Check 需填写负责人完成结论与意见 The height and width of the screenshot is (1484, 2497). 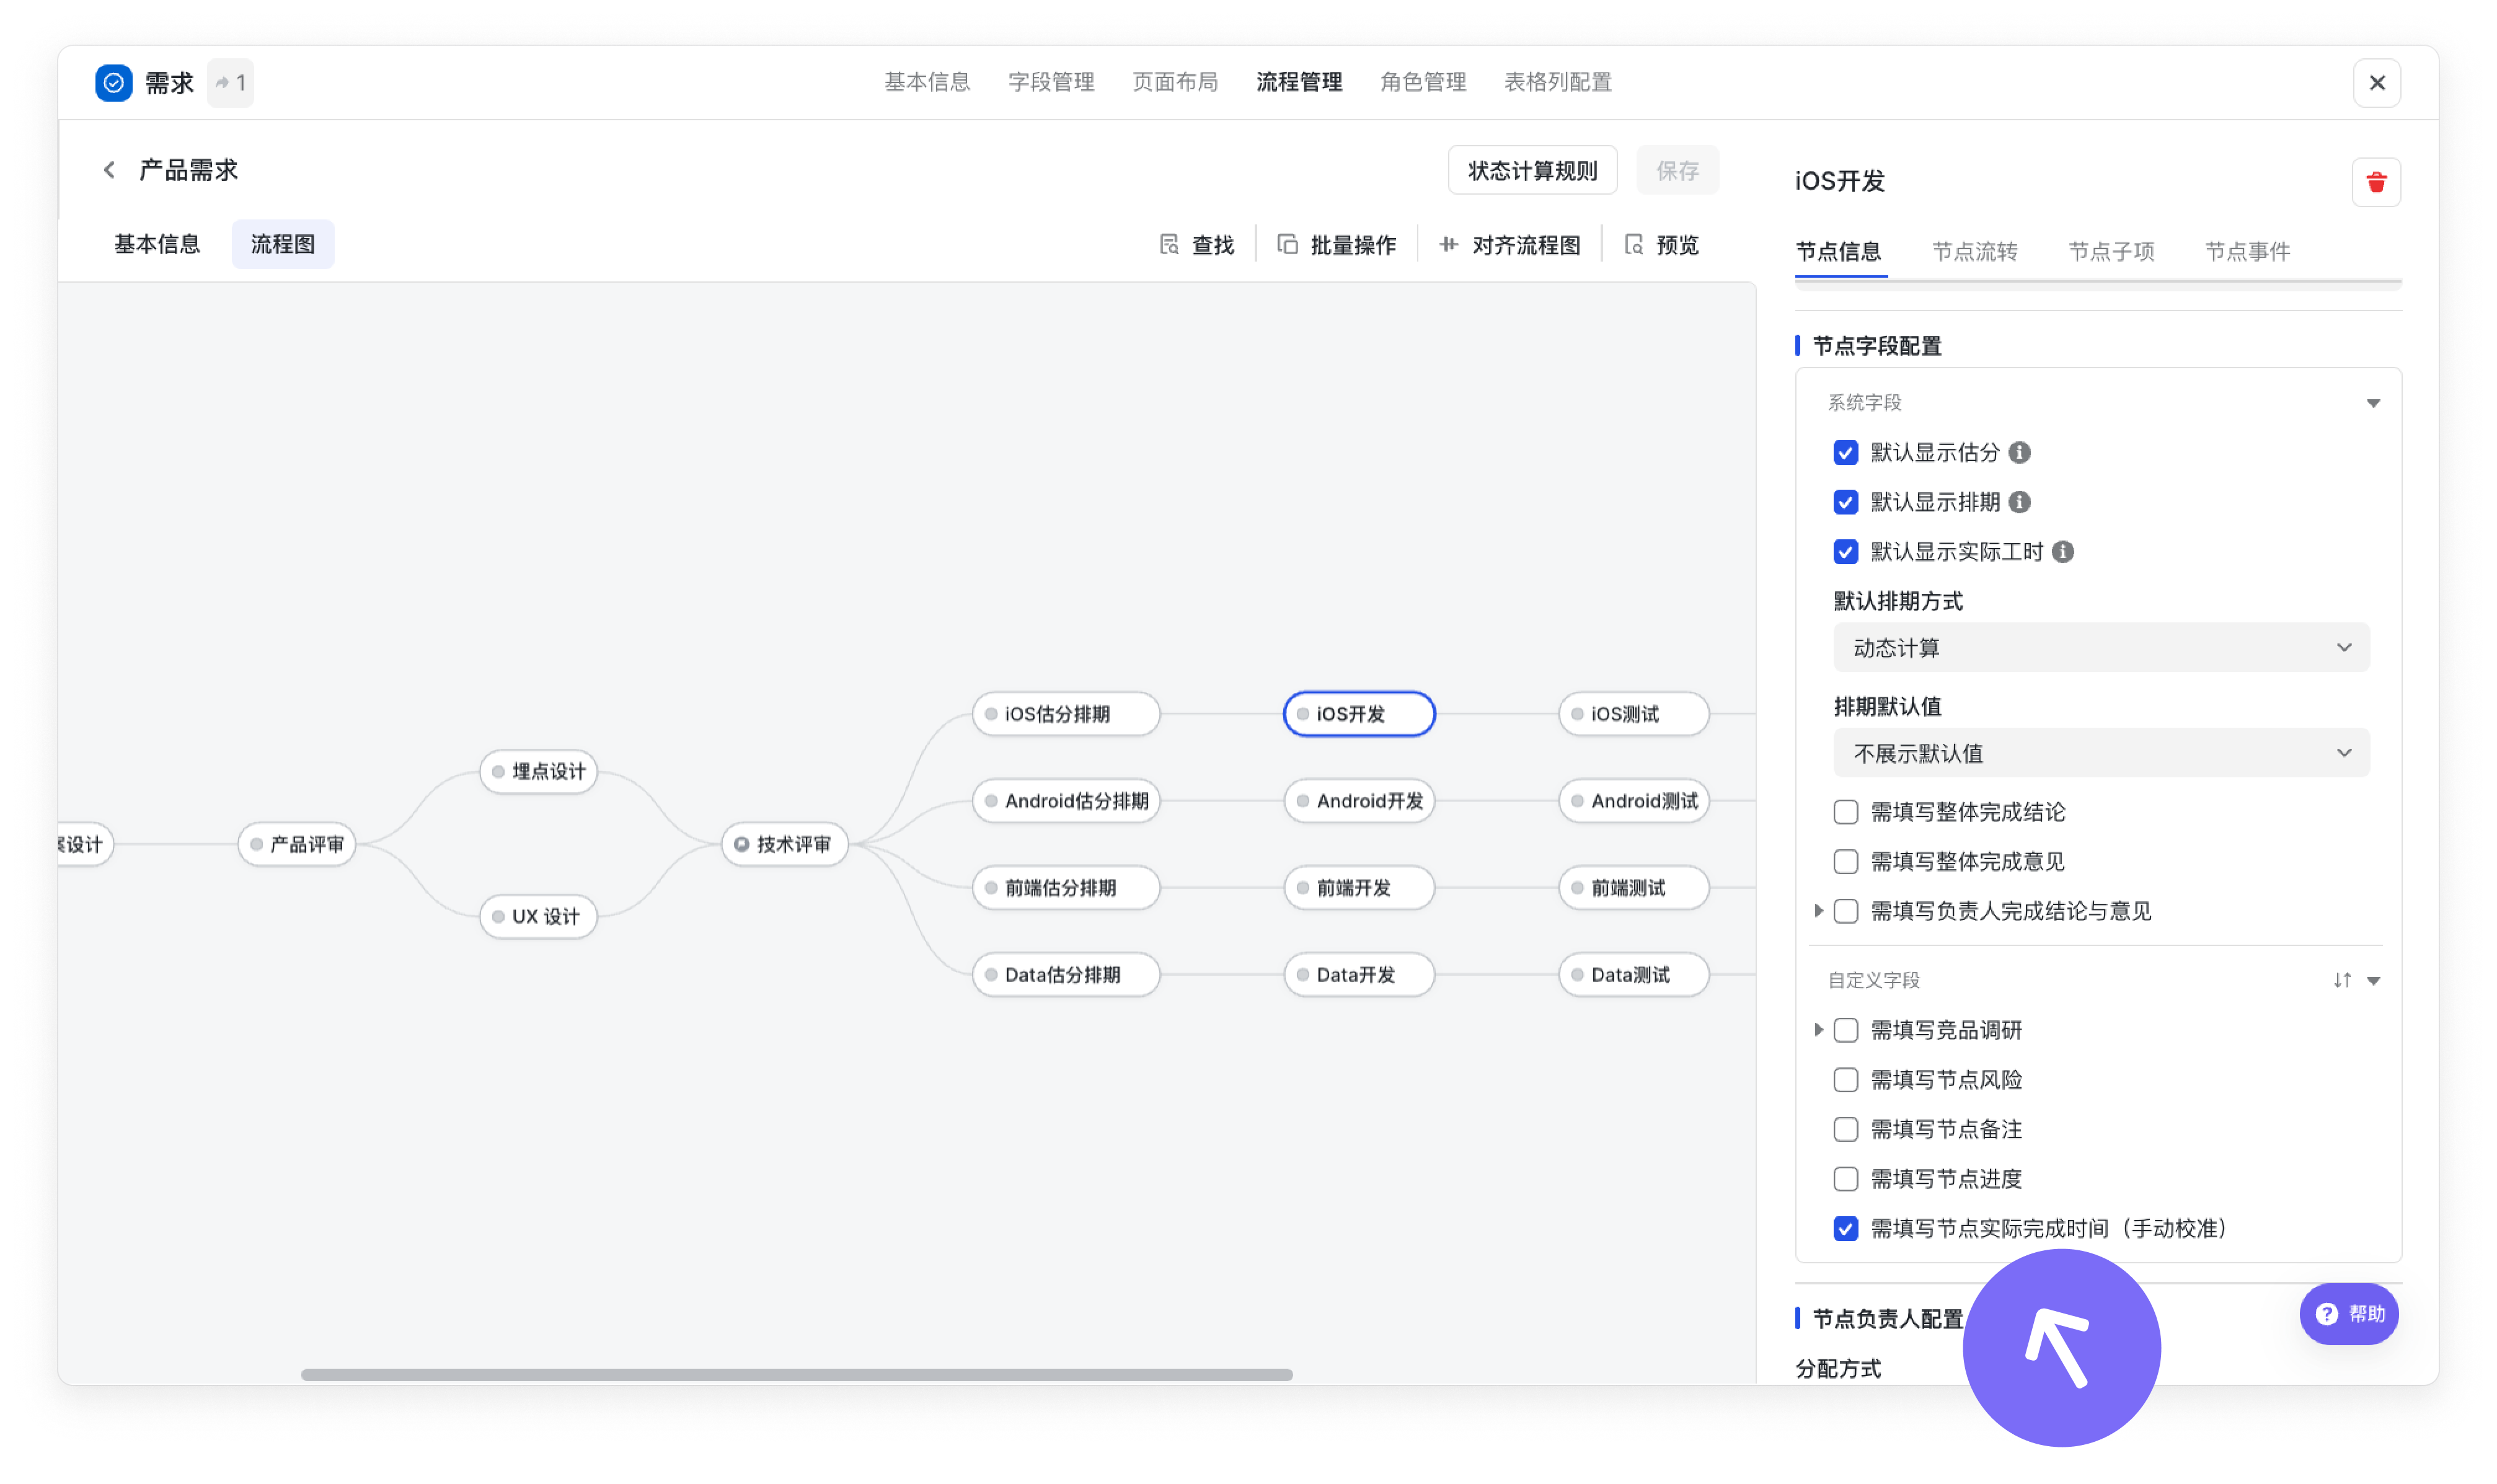click(1845, 911)
